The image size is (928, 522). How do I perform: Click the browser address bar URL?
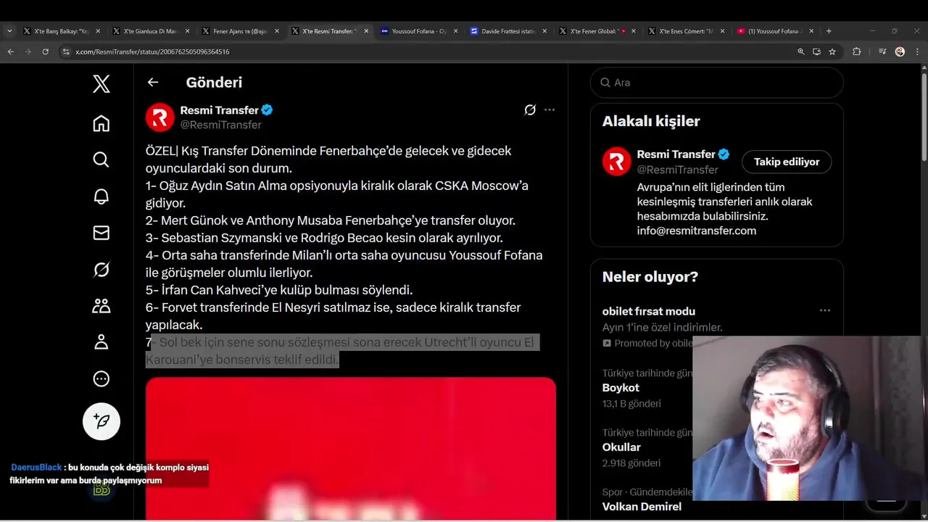click(152, 51)
